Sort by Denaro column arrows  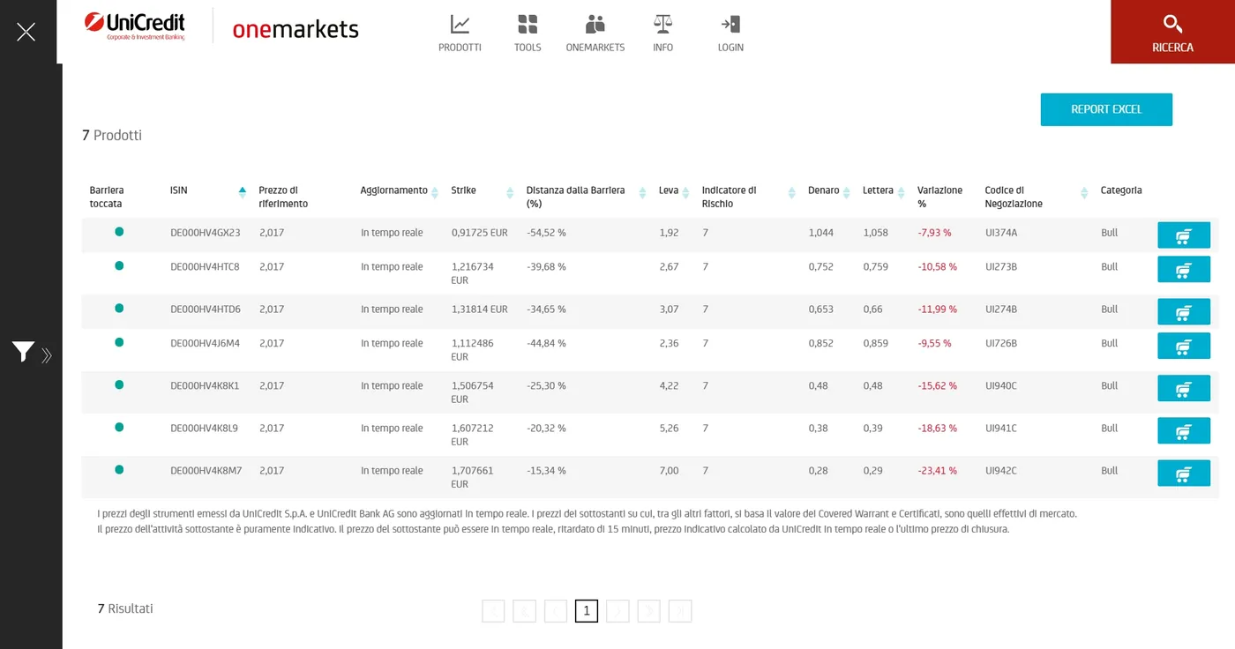(x=846, y=193)
